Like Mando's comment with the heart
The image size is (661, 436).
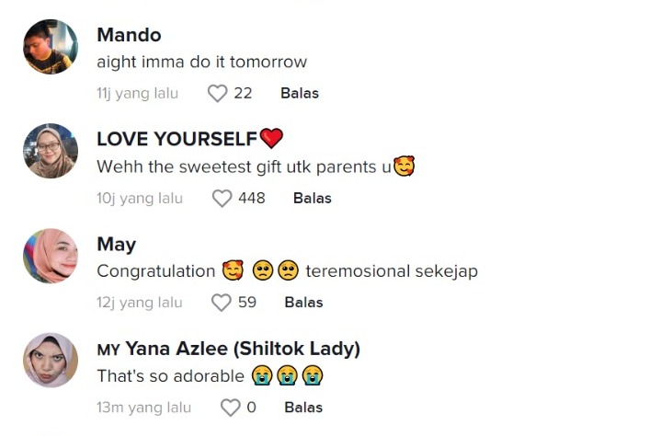(217, 94)
